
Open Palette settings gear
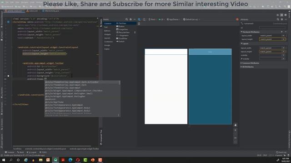point(130,19)
